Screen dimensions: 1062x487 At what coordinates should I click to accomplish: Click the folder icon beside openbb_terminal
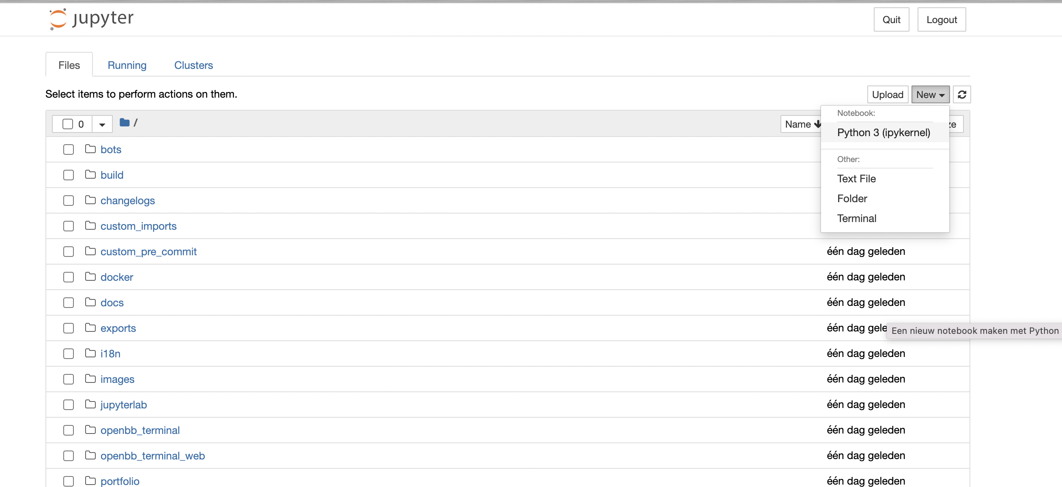coord(90,430)
